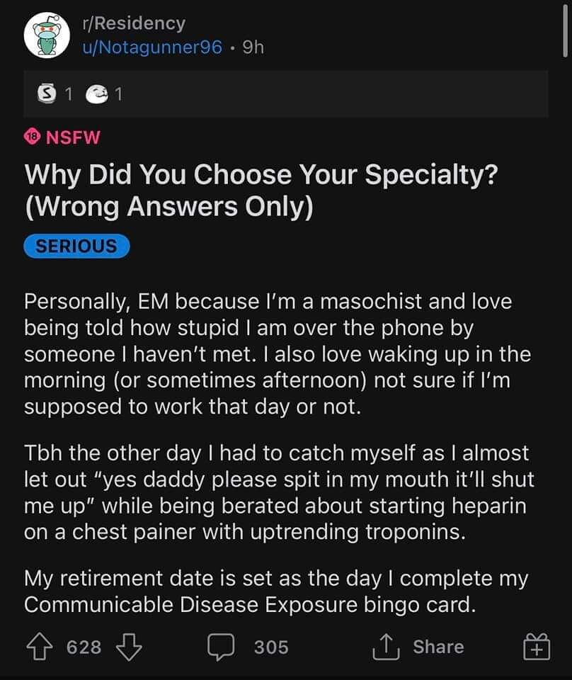View the second white award badge
572x680 pixels.
pos(97,93)
